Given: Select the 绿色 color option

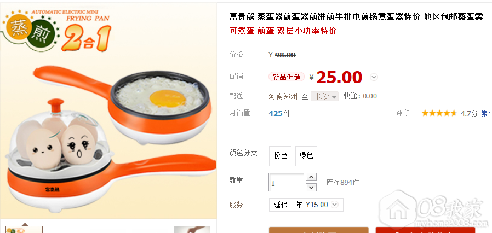Looking at the screenshot, I should point(306,156).
